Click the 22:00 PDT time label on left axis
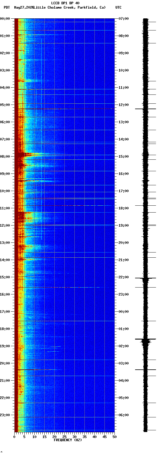158x455 pixels. pos(5,398)
